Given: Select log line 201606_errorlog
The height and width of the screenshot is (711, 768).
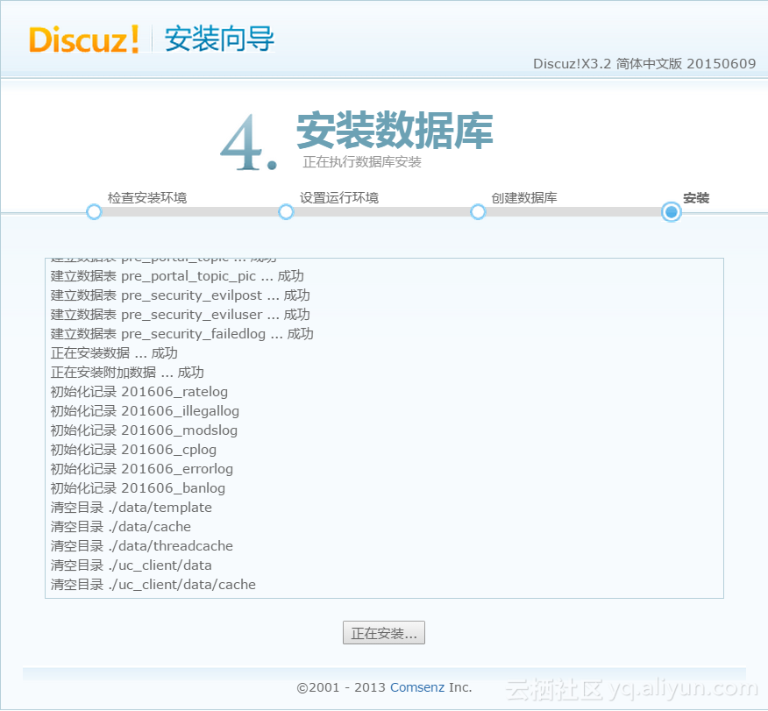Looking at the screenshot, I should point(141,469).
